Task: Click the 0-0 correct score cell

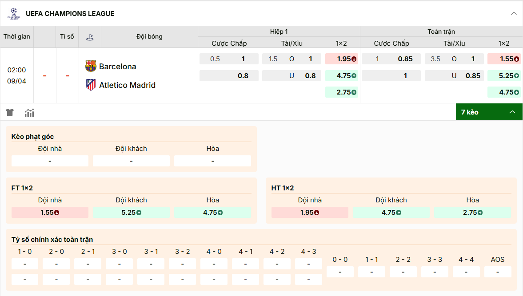Action: (340, 272)
